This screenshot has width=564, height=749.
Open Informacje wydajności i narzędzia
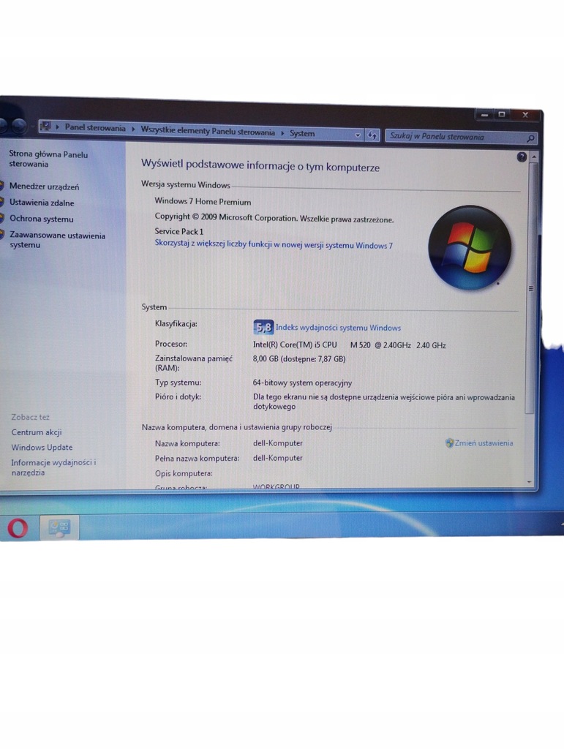point(53,467)
